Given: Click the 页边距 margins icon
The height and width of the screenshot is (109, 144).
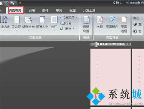Looking at the screenshot, I should [x=16, y=19].
